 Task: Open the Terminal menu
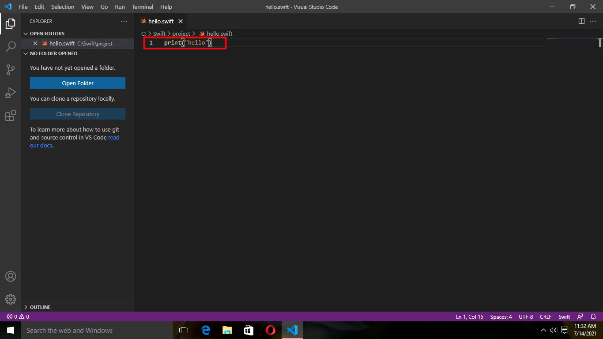tap(142, 7)
